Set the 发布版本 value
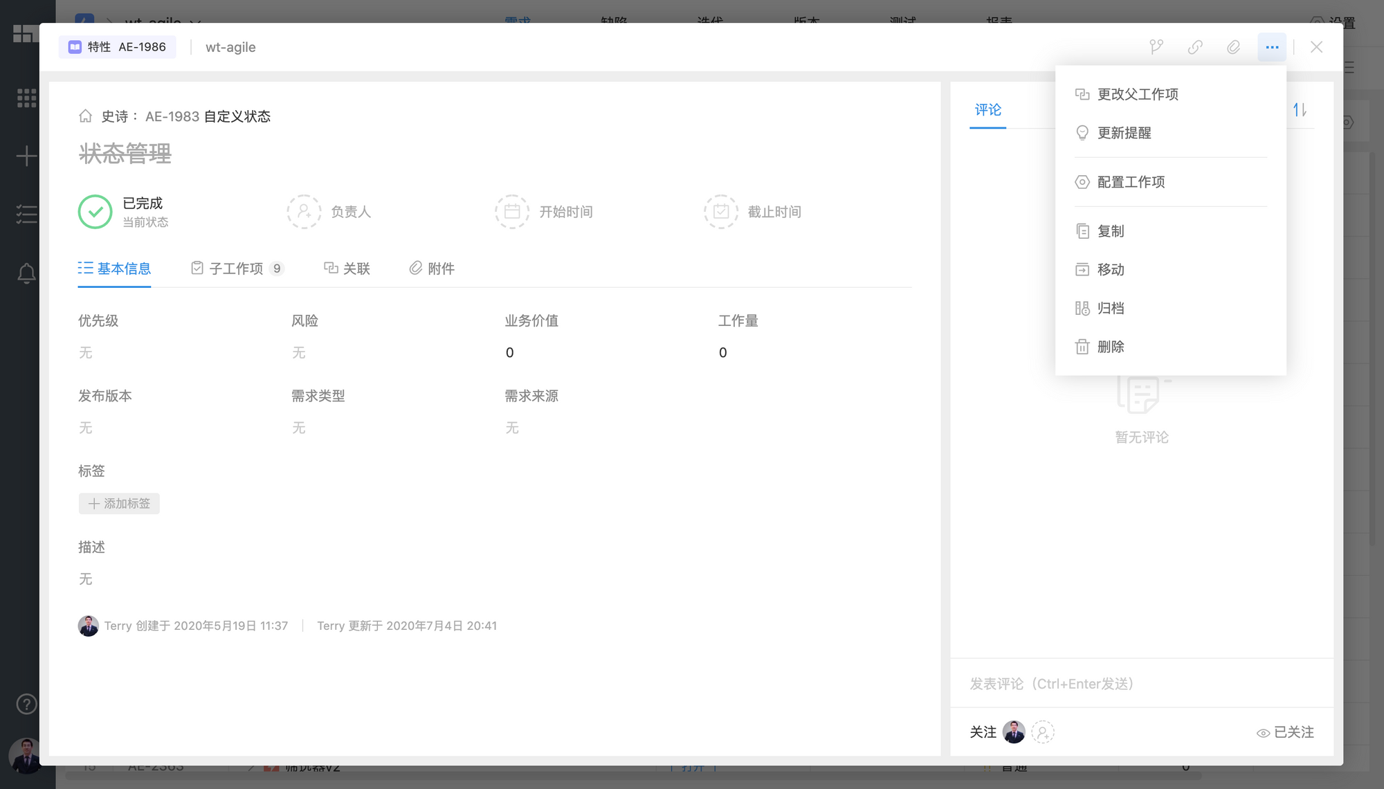 pyautogui.click(x=85, y=428)
